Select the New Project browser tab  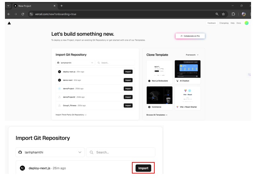(x=35, y=6)
